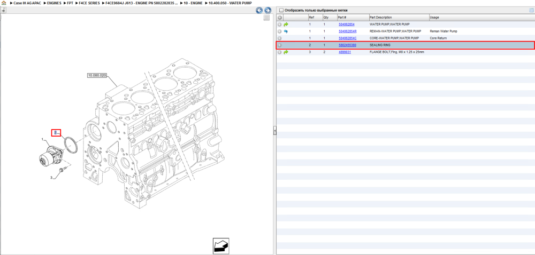Sort by the Part Description column header
This screenshot has height=255, width=535.
click(399, 18)
